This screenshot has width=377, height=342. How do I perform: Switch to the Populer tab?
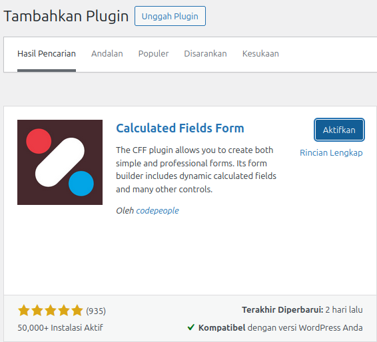[x=153, y=54]
